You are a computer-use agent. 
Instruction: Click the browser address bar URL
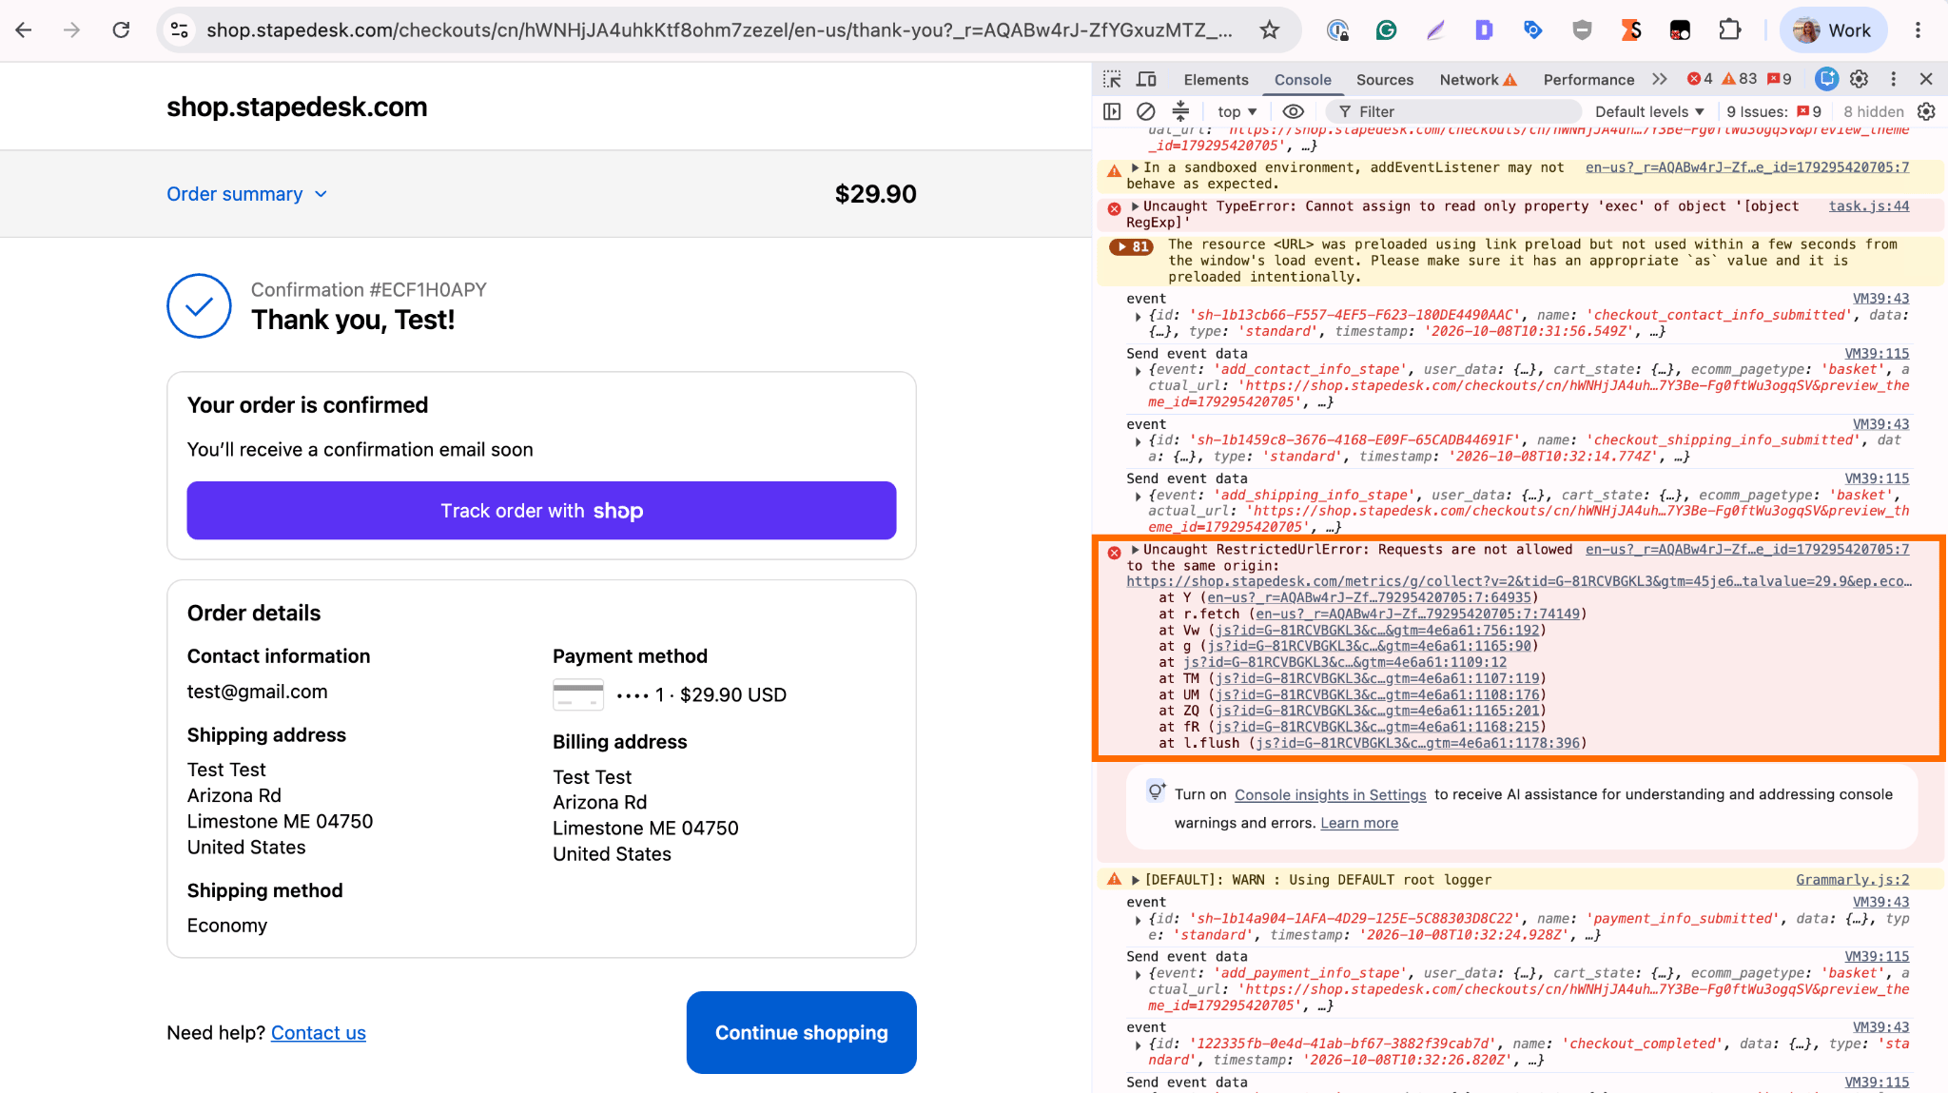[719, 30]
